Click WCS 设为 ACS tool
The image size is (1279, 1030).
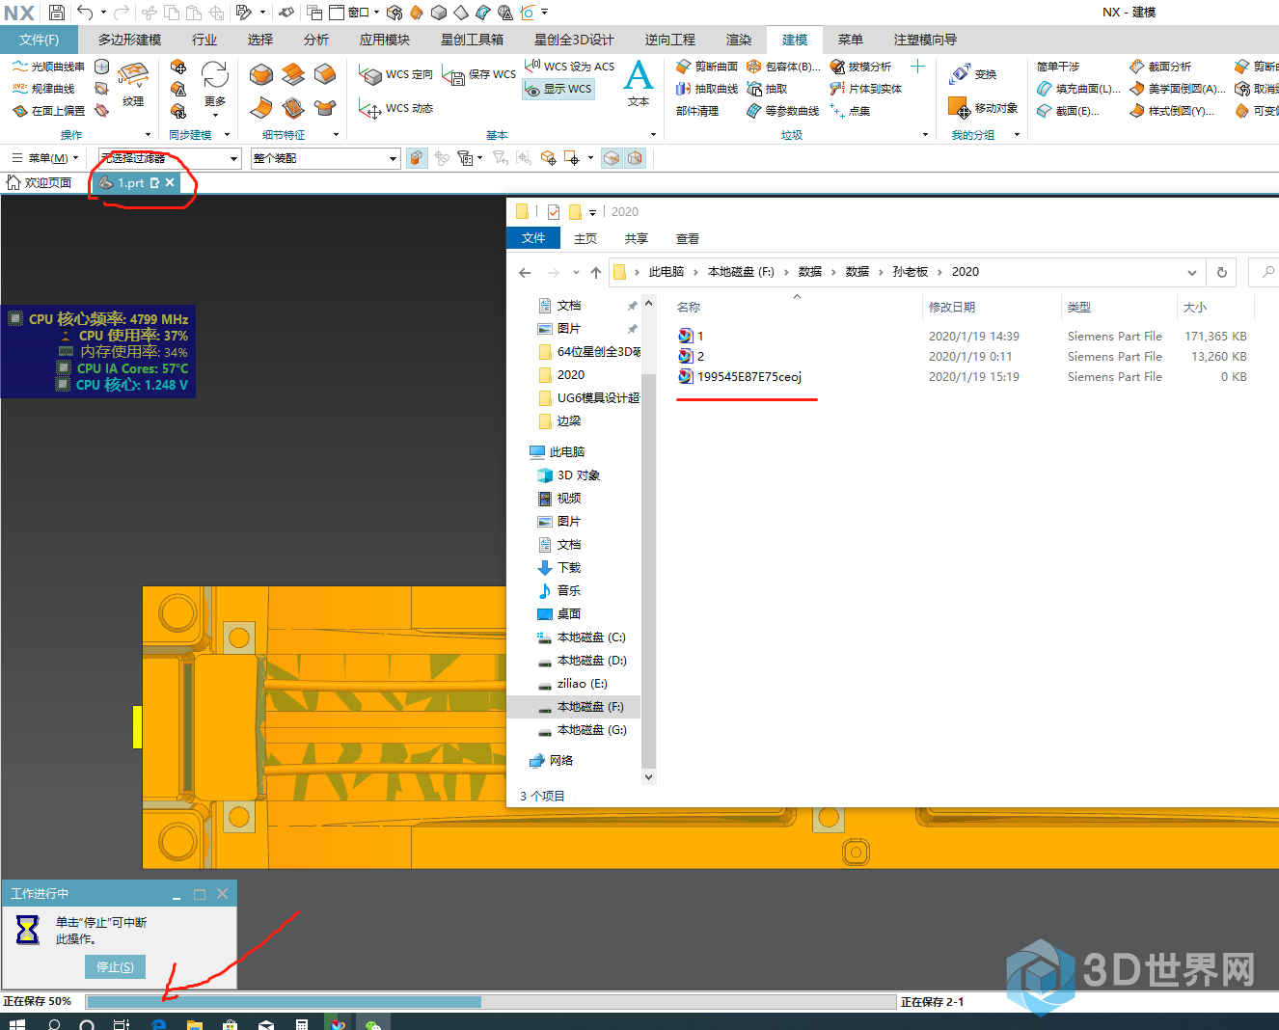[569, 67]
